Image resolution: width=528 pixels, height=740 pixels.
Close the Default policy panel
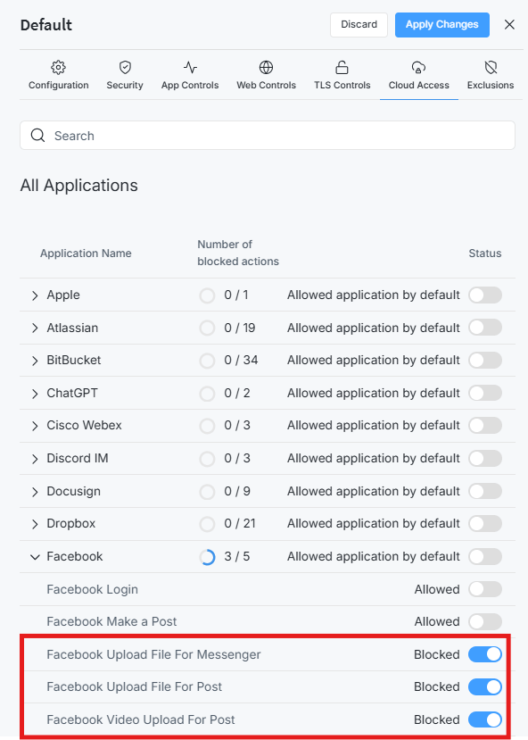(509, 24)
